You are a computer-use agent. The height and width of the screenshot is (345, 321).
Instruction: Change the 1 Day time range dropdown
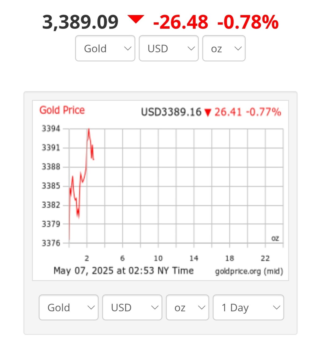click(248, 308)
